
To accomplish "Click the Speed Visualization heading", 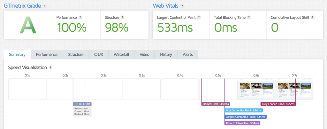I will [27, 68].
